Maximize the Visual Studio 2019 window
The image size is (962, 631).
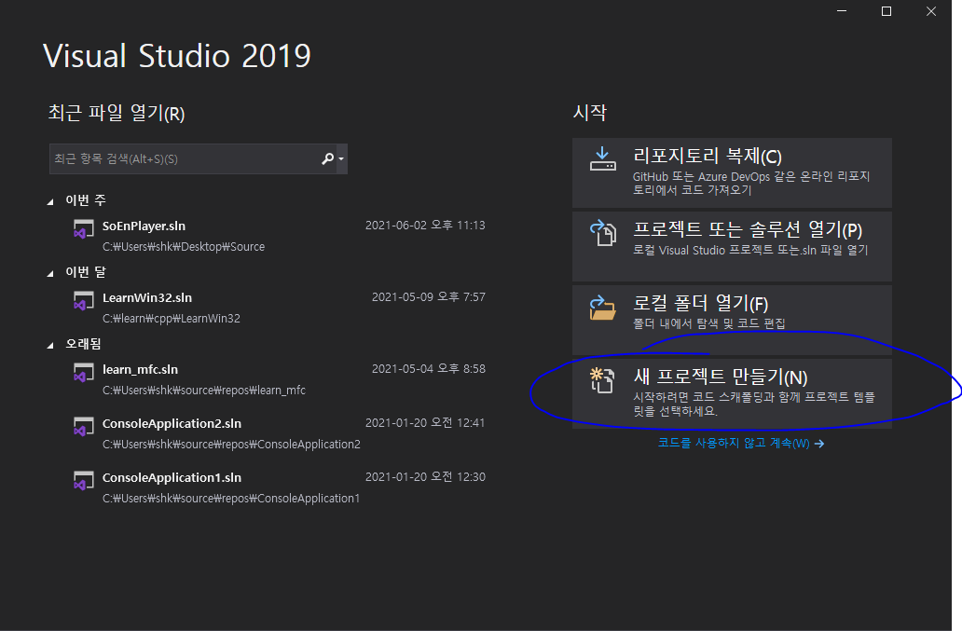point(886,11)
